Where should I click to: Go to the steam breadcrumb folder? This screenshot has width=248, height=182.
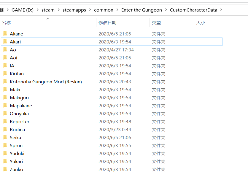pos(48,10)
